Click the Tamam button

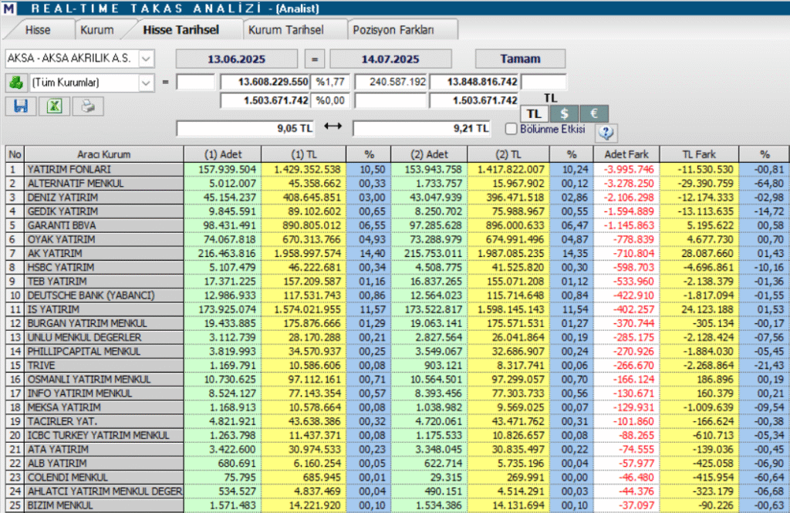click(x=521, y=59)
